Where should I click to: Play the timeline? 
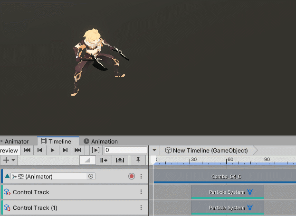tap(53, 150)
